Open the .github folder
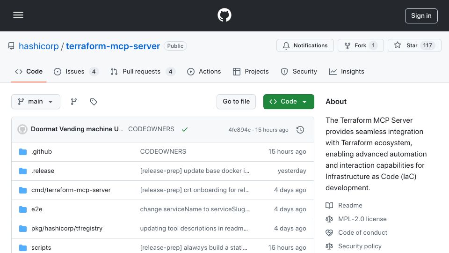Viewport: 449px width, 253px height. coord(42,151)
